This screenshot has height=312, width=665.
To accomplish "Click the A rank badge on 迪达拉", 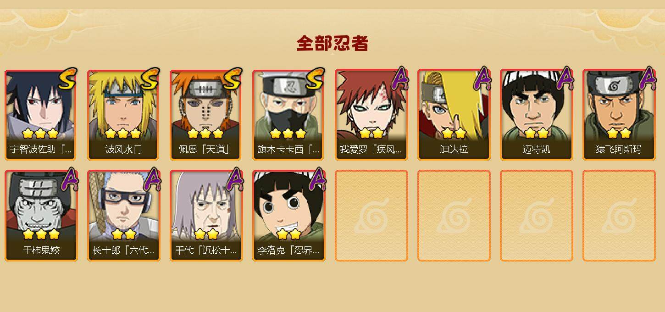I will [x=482, y=78].
